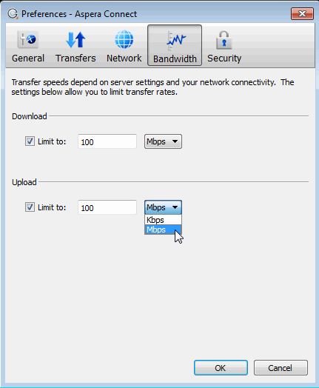Image resolution: width=319 pixels, height=388 pixels.
Task: Click the Transfers tab label text
Action: pyautogui.click(x=75, y=58)
